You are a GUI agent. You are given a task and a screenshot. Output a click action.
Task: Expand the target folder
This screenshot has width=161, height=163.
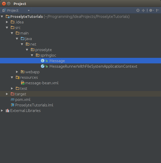pos(7,94)
